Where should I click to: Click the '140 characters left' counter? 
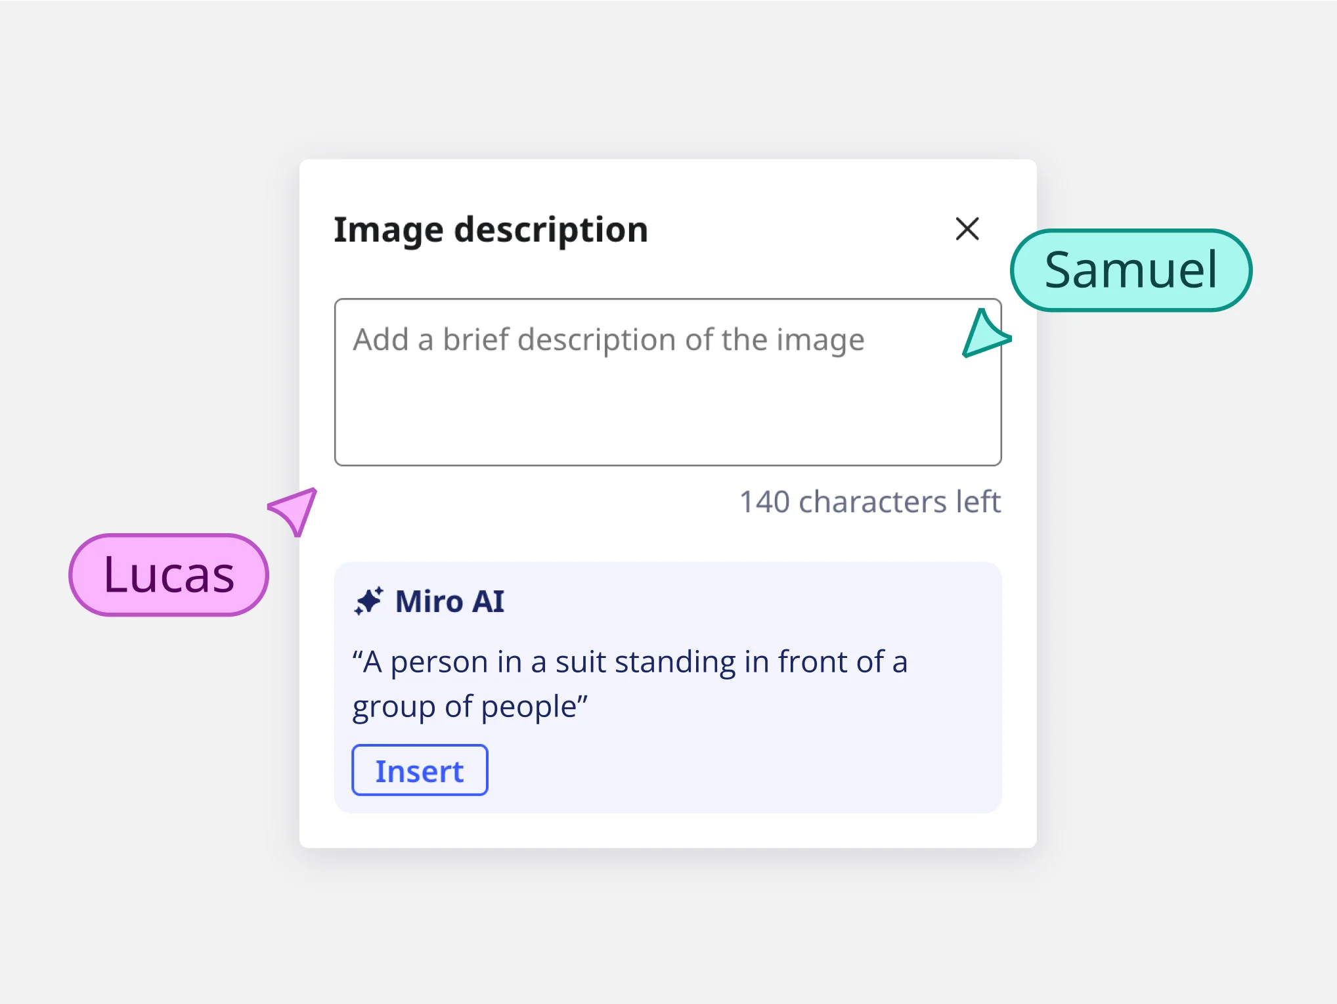click(x=869, y=502)
